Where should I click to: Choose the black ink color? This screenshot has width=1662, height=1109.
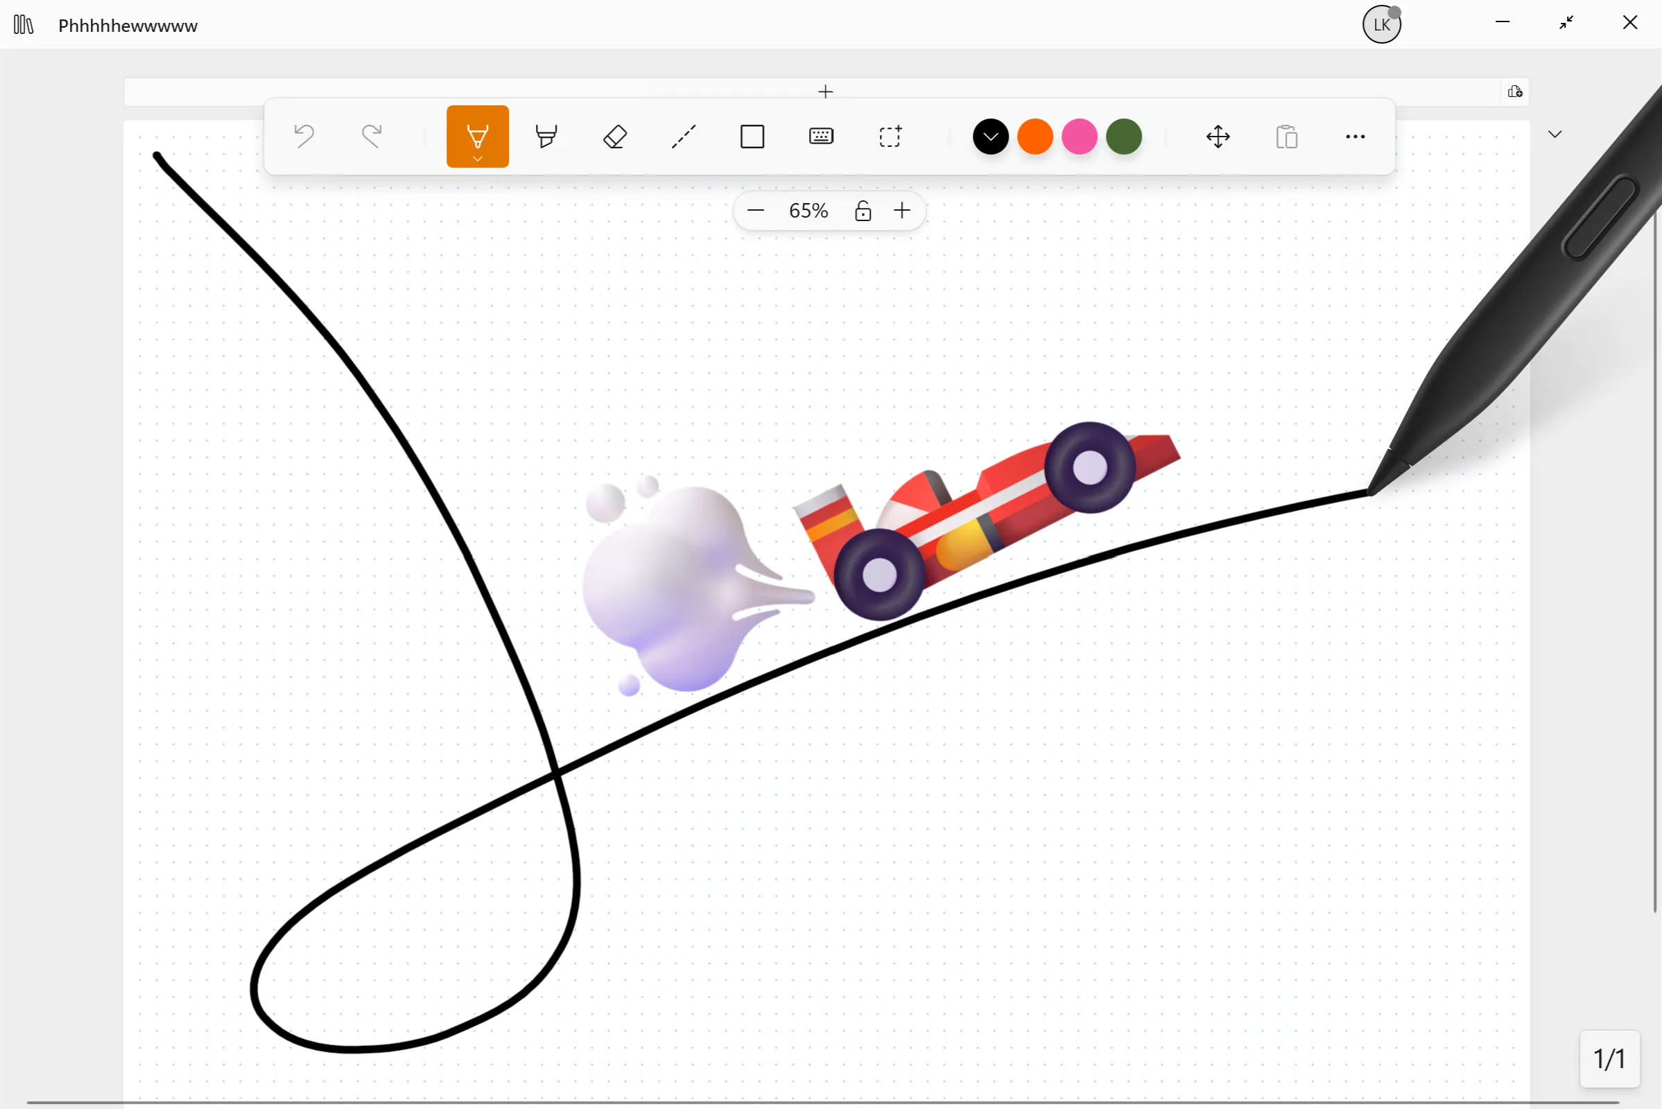tap(991, 137)
